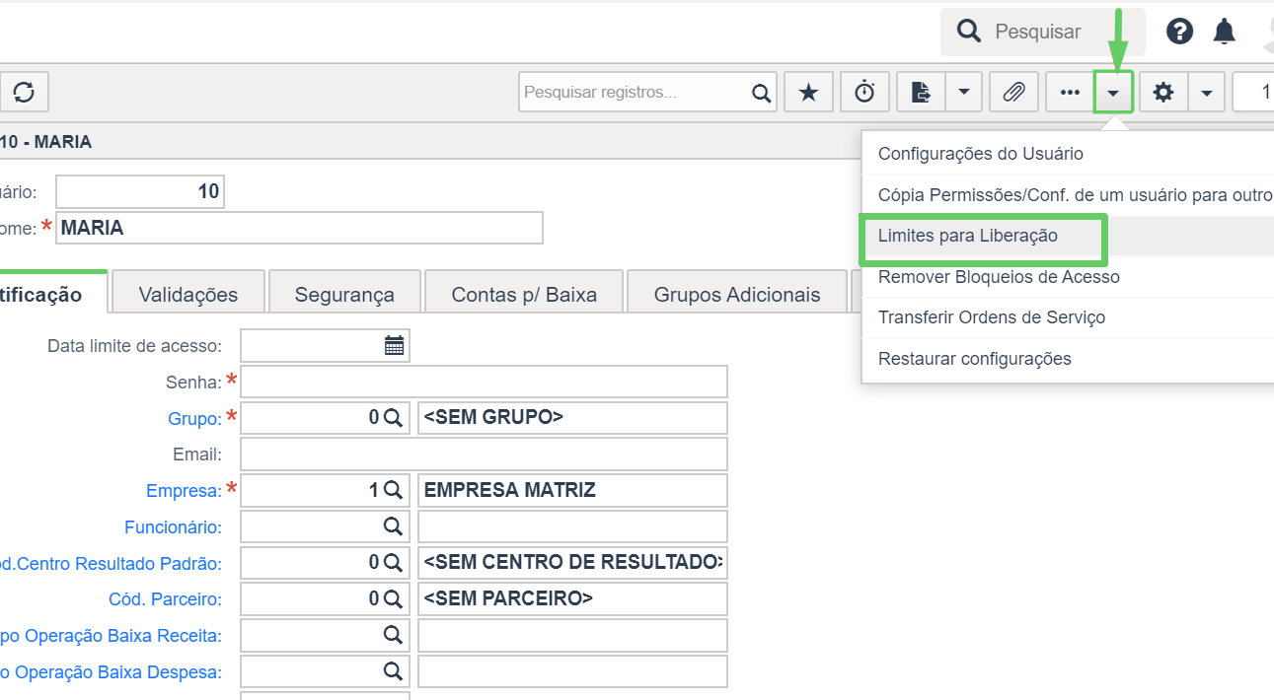Click the paperclip attachments icon
The image size is (1274, 700).
(1013, 93)
